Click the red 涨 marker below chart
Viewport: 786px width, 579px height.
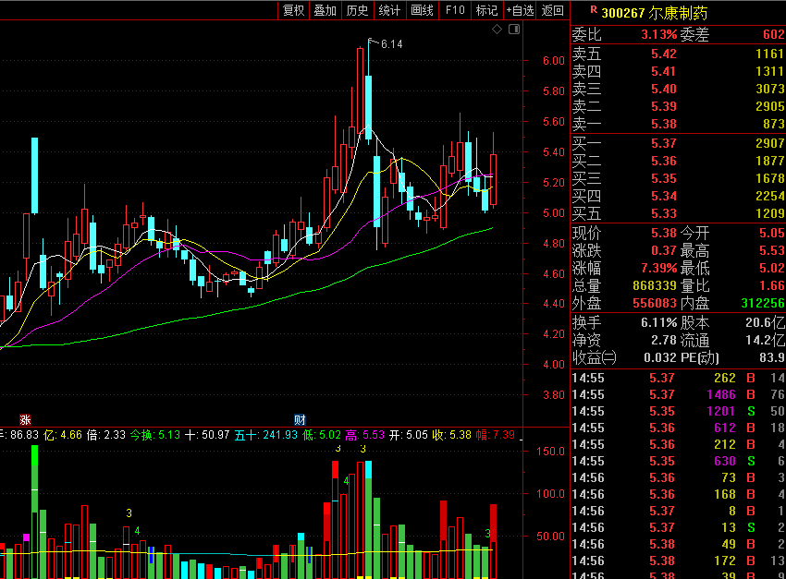(25, 420)
